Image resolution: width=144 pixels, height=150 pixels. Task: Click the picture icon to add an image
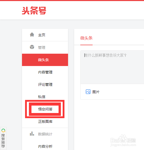coord(88,92)
